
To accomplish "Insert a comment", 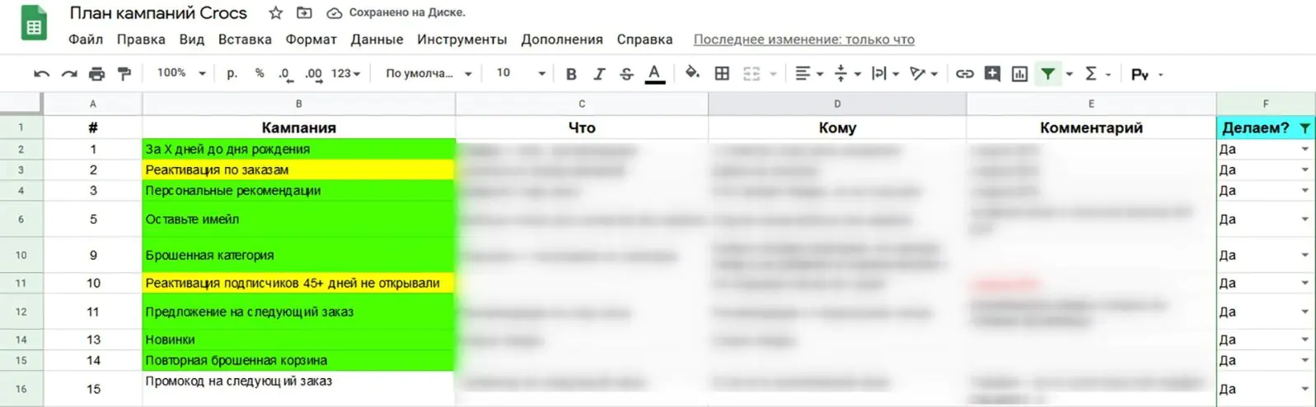I will coord(992,74).
